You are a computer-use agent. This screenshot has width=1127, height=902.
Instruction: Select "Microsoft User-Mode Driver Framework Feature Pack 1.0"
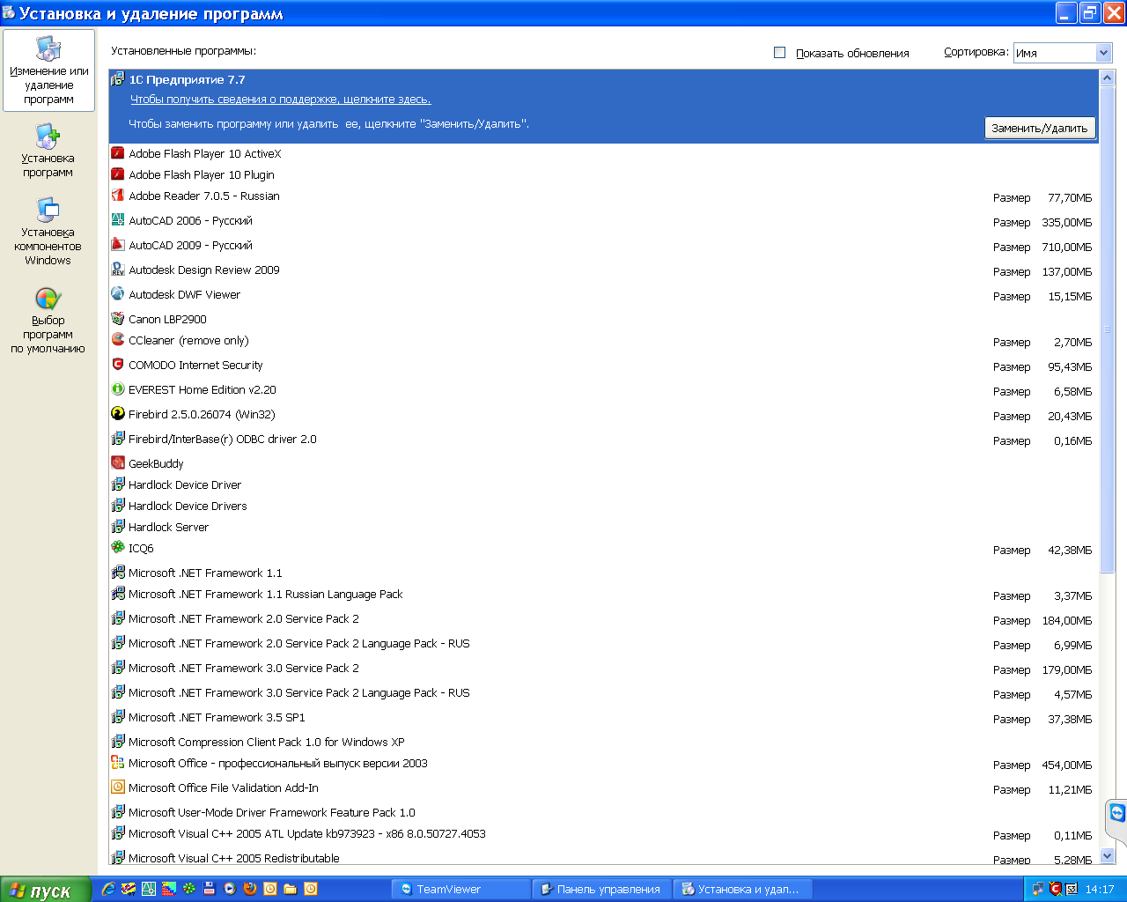[604, 812]
